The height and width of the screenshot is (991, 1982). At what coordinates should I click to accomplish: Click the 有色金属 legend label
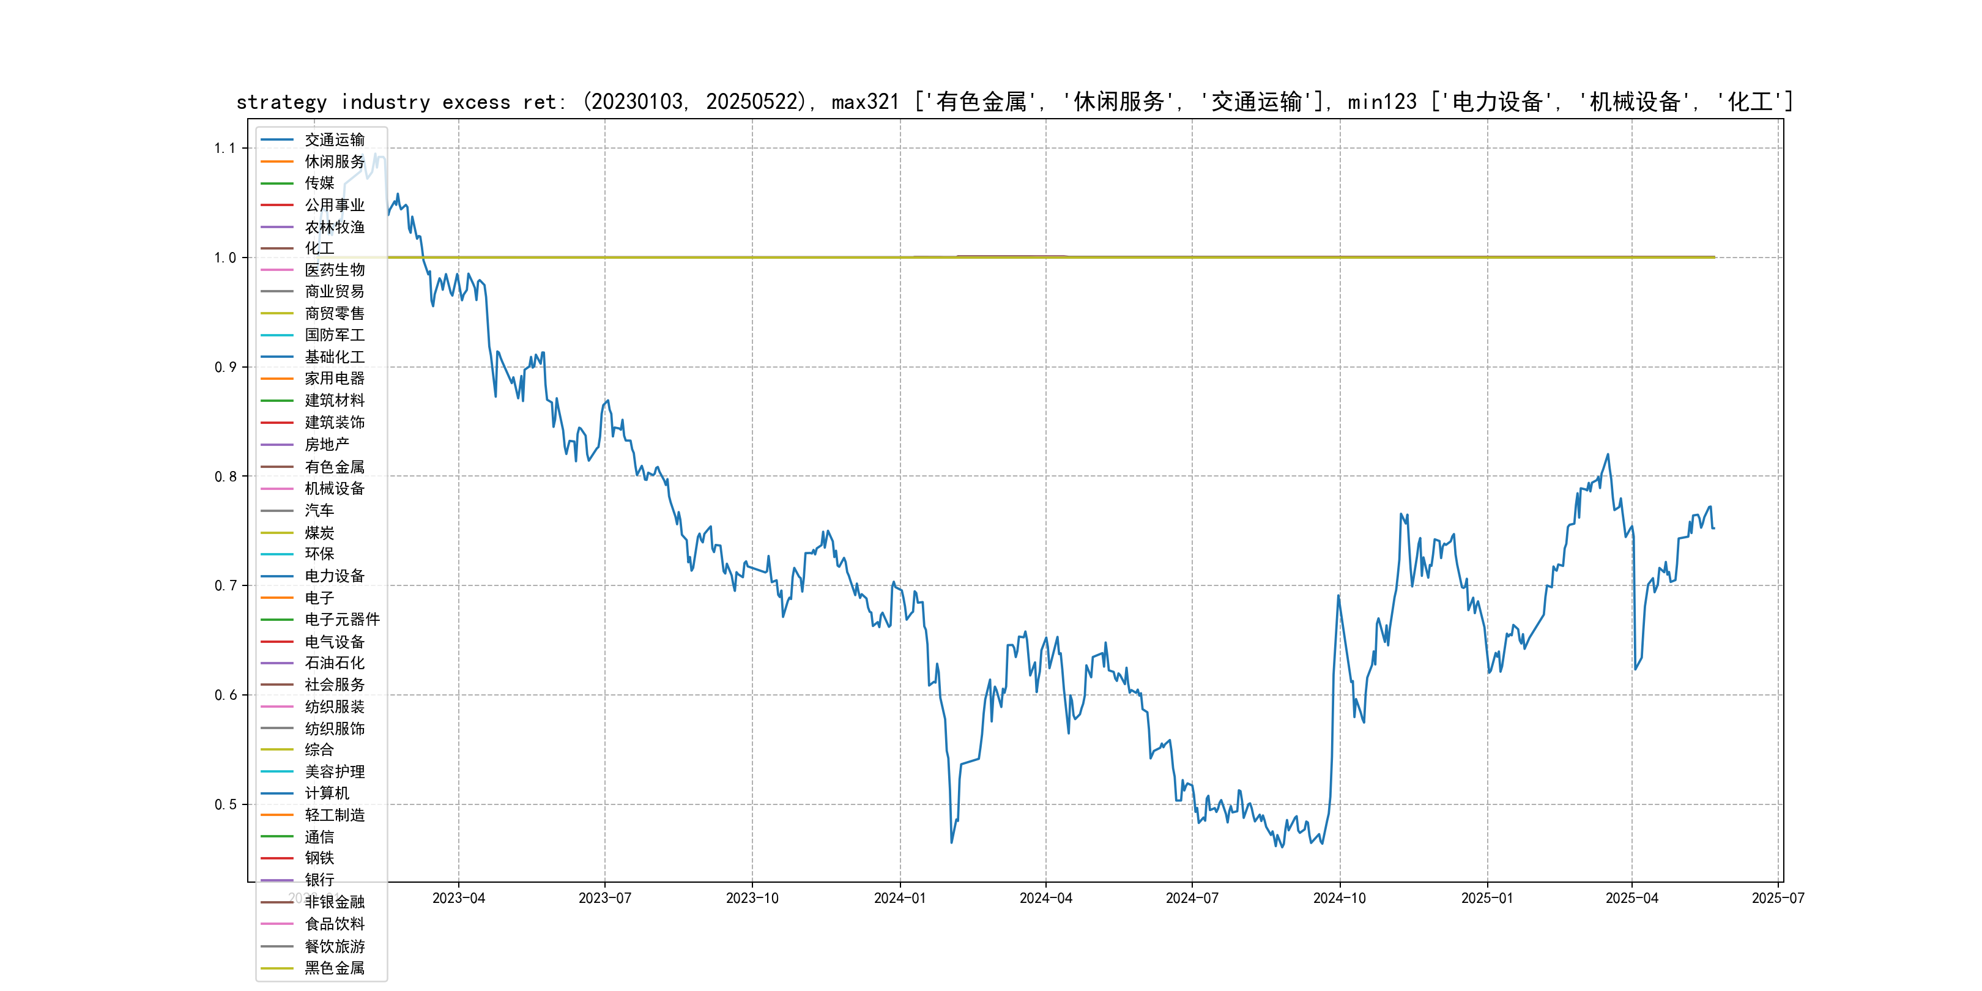(334, 467)
